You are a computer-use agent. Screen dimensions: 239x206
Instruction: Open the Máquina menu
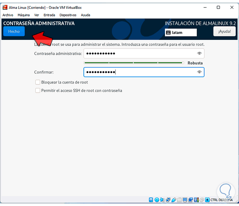(x=23, y=15)
